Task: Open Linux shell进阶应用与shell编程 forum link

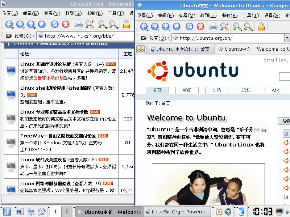Action: (55, 88)
